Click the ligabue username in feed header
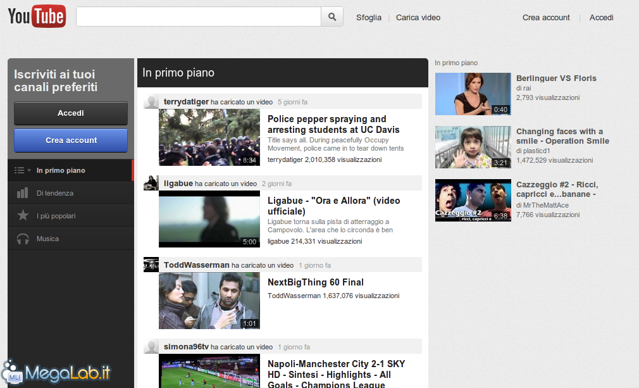This screenshot has width=639, height=388. pyautogui.click(x=178, y=183)
